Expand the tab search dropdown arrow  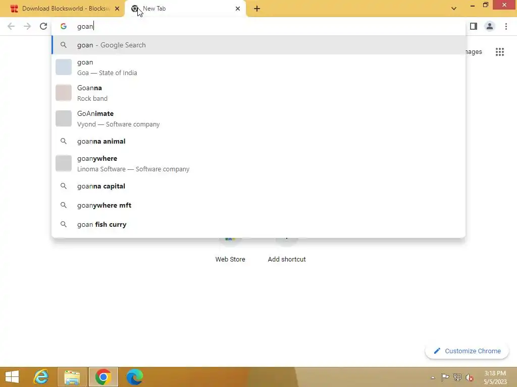point(454,9)
